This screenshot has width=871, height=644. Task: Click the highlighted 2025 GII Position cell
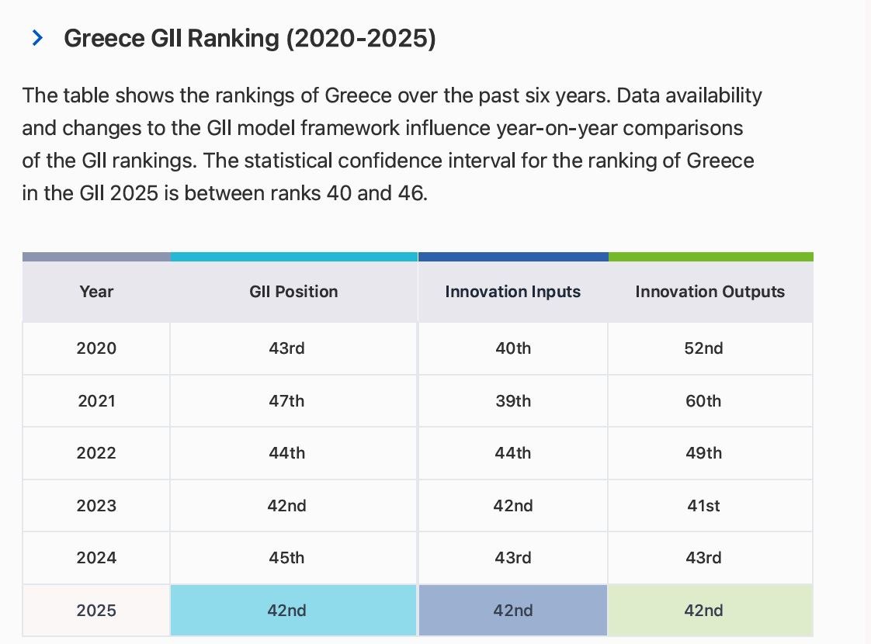(293, 611)
